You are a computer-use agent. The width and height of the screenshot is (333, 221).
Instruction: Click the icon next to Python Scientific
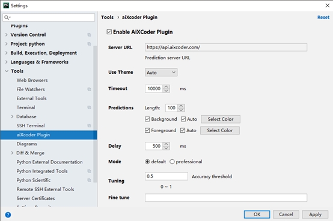[89, 180]
